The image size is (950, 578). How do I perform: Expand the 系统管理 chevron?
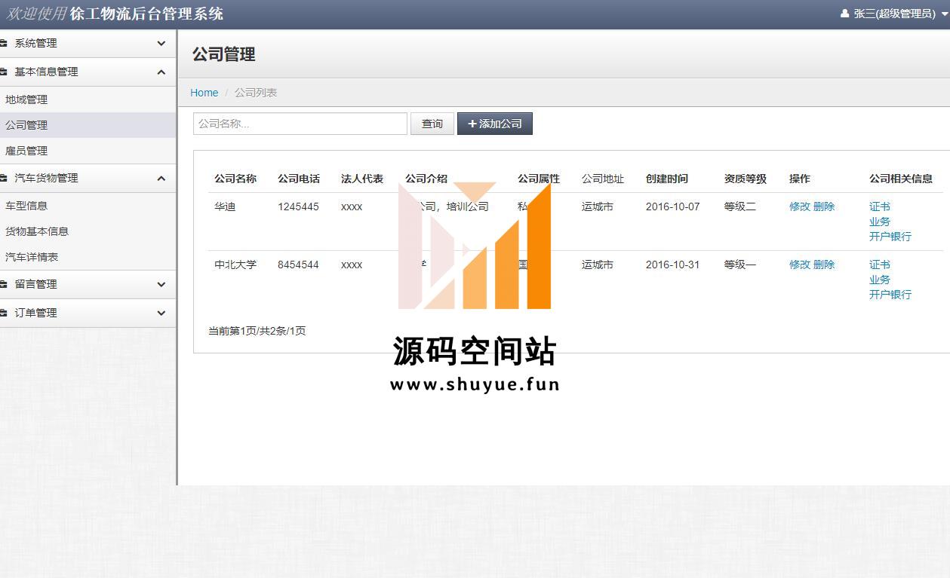[x=161, y=44]
